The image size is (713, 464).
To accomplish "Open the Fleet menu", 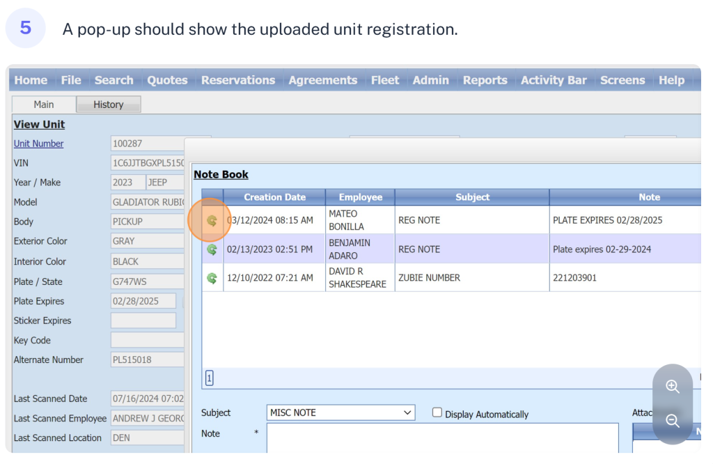I will (x=384, y=80).
